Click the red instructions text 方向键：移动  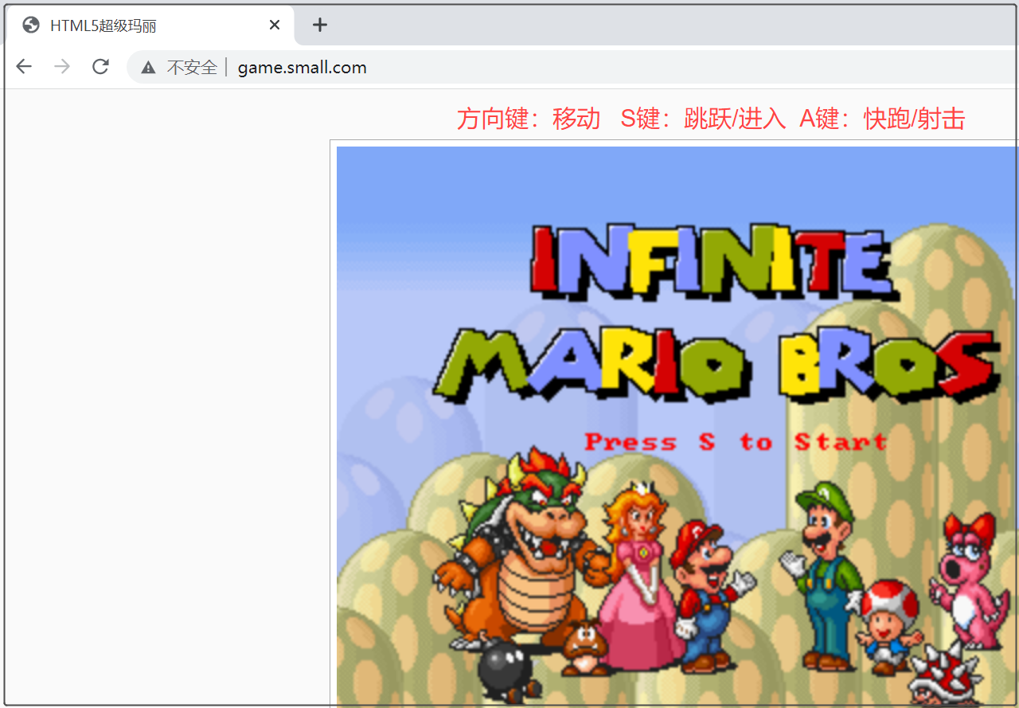[x=529, y=119]
